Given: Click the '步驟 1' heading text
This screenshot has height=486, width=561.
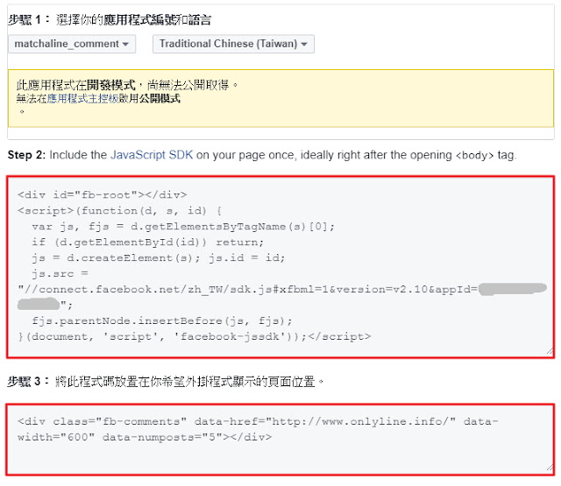Looking at the screenshot, I should pyautogui.click(x=25, y=19).
